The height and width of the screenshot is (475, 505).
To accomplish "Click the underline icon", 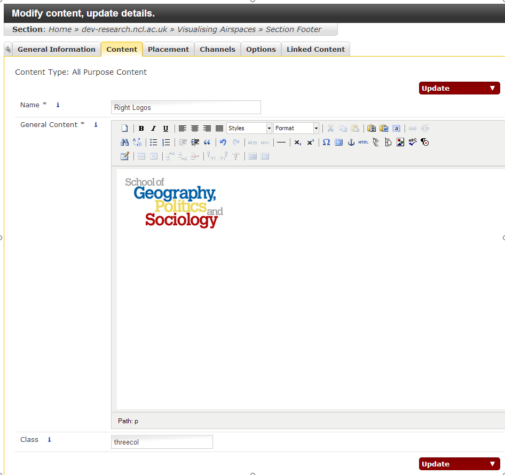I will pyautogui.click(x=165, y=129).
